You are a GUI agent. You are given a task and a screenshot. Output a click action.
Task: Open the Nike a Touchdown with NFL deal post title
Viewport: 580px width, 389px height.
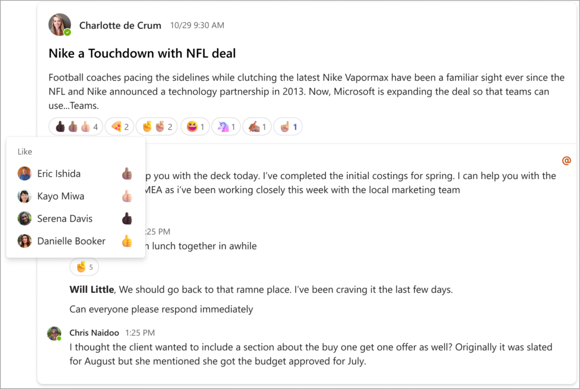point(142,54)
